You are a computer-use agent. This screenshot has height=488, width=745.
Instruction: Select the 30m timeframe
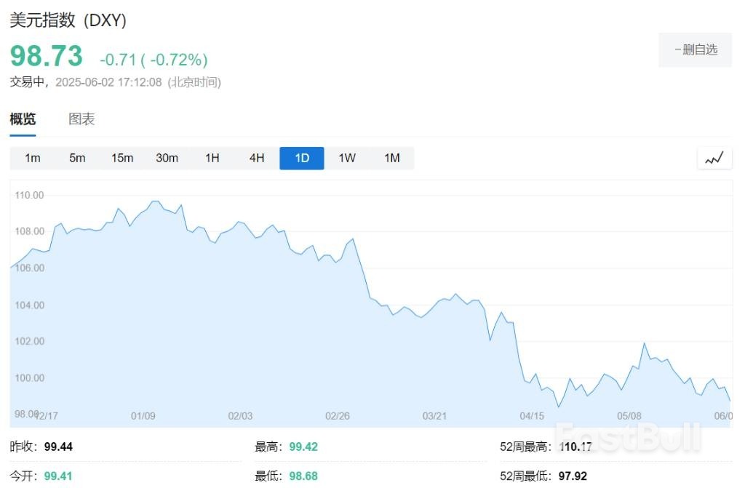point(167,158)
